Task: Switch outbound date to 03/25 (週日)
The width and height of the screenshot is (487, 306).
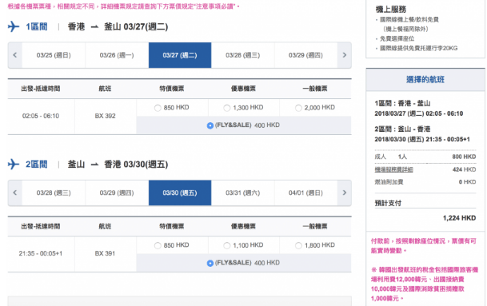Action: click(54, 55)
